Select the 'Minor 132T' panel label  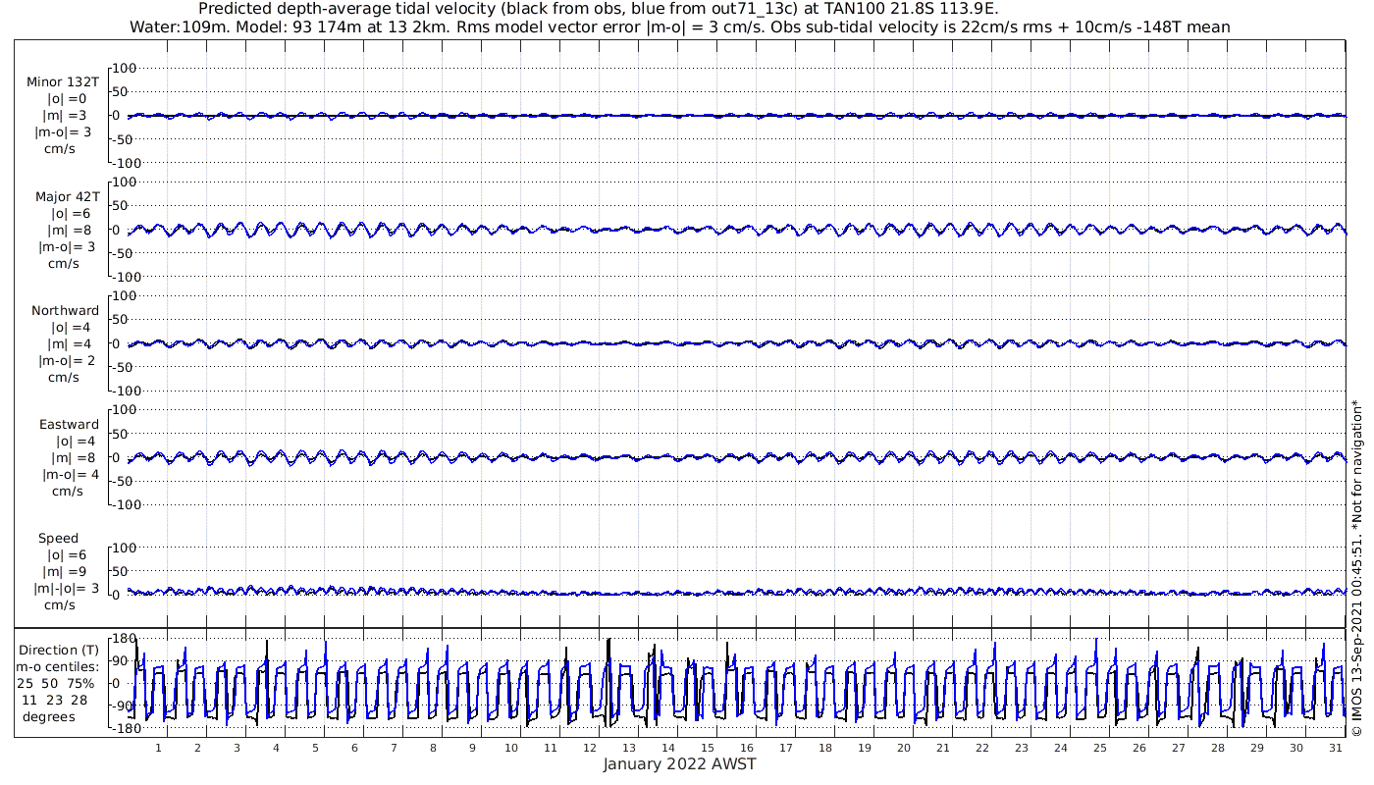tap(63, 82)
